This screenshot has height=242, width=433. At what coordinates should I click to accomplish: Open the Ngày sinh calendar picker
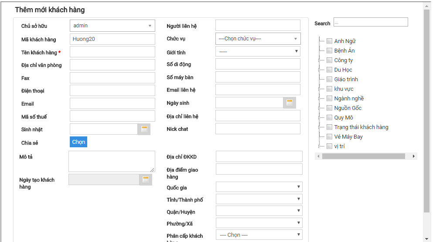pos(290,103)
